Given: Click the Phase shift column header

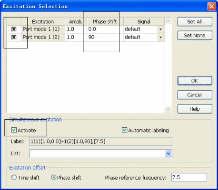Looking at the screenshot, I should (x=105, y=21).
